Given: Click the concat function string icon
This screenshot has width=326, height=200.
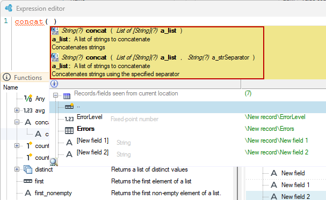Looking at the screenshot, I should (x=28, y=122).
